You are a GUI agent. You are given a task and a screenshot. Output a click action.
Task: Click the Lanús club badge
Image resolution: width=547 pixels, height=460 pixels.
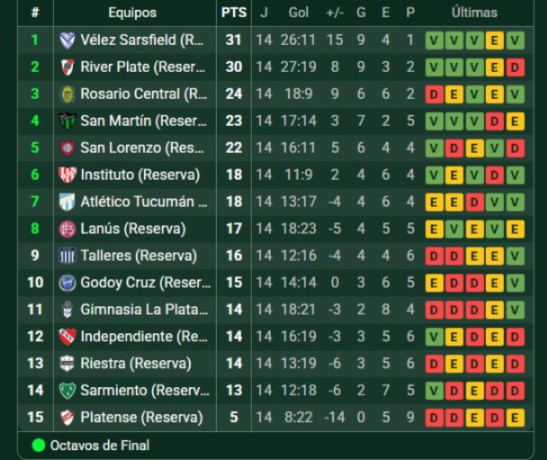tap(67, 229)
